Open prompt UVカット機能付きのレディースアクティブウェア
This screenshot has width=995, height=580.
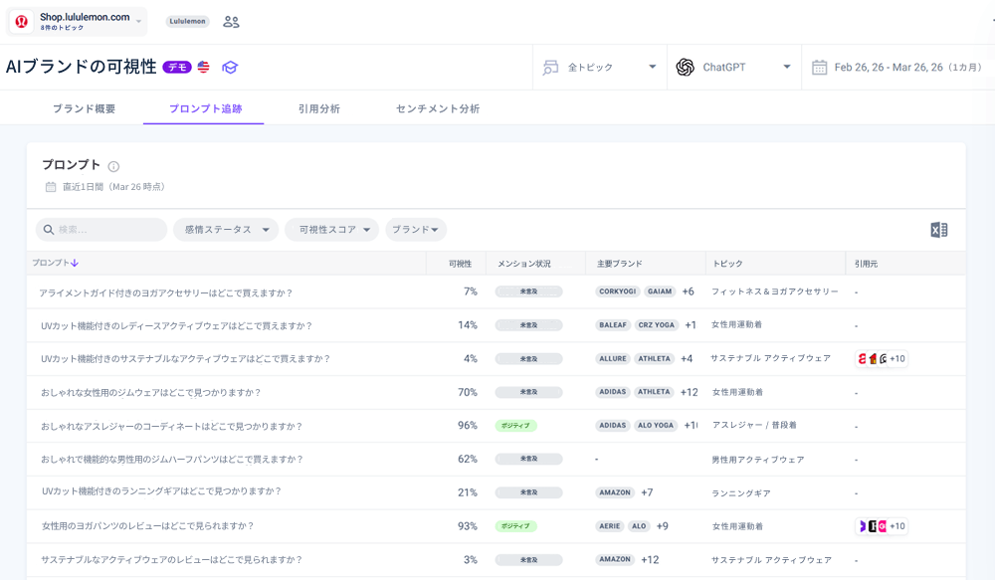point(177,325)
